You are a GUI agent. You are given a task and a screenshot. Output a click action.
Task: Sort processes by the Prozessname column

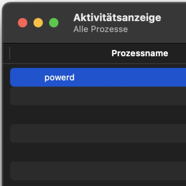(x=139, y=53)
